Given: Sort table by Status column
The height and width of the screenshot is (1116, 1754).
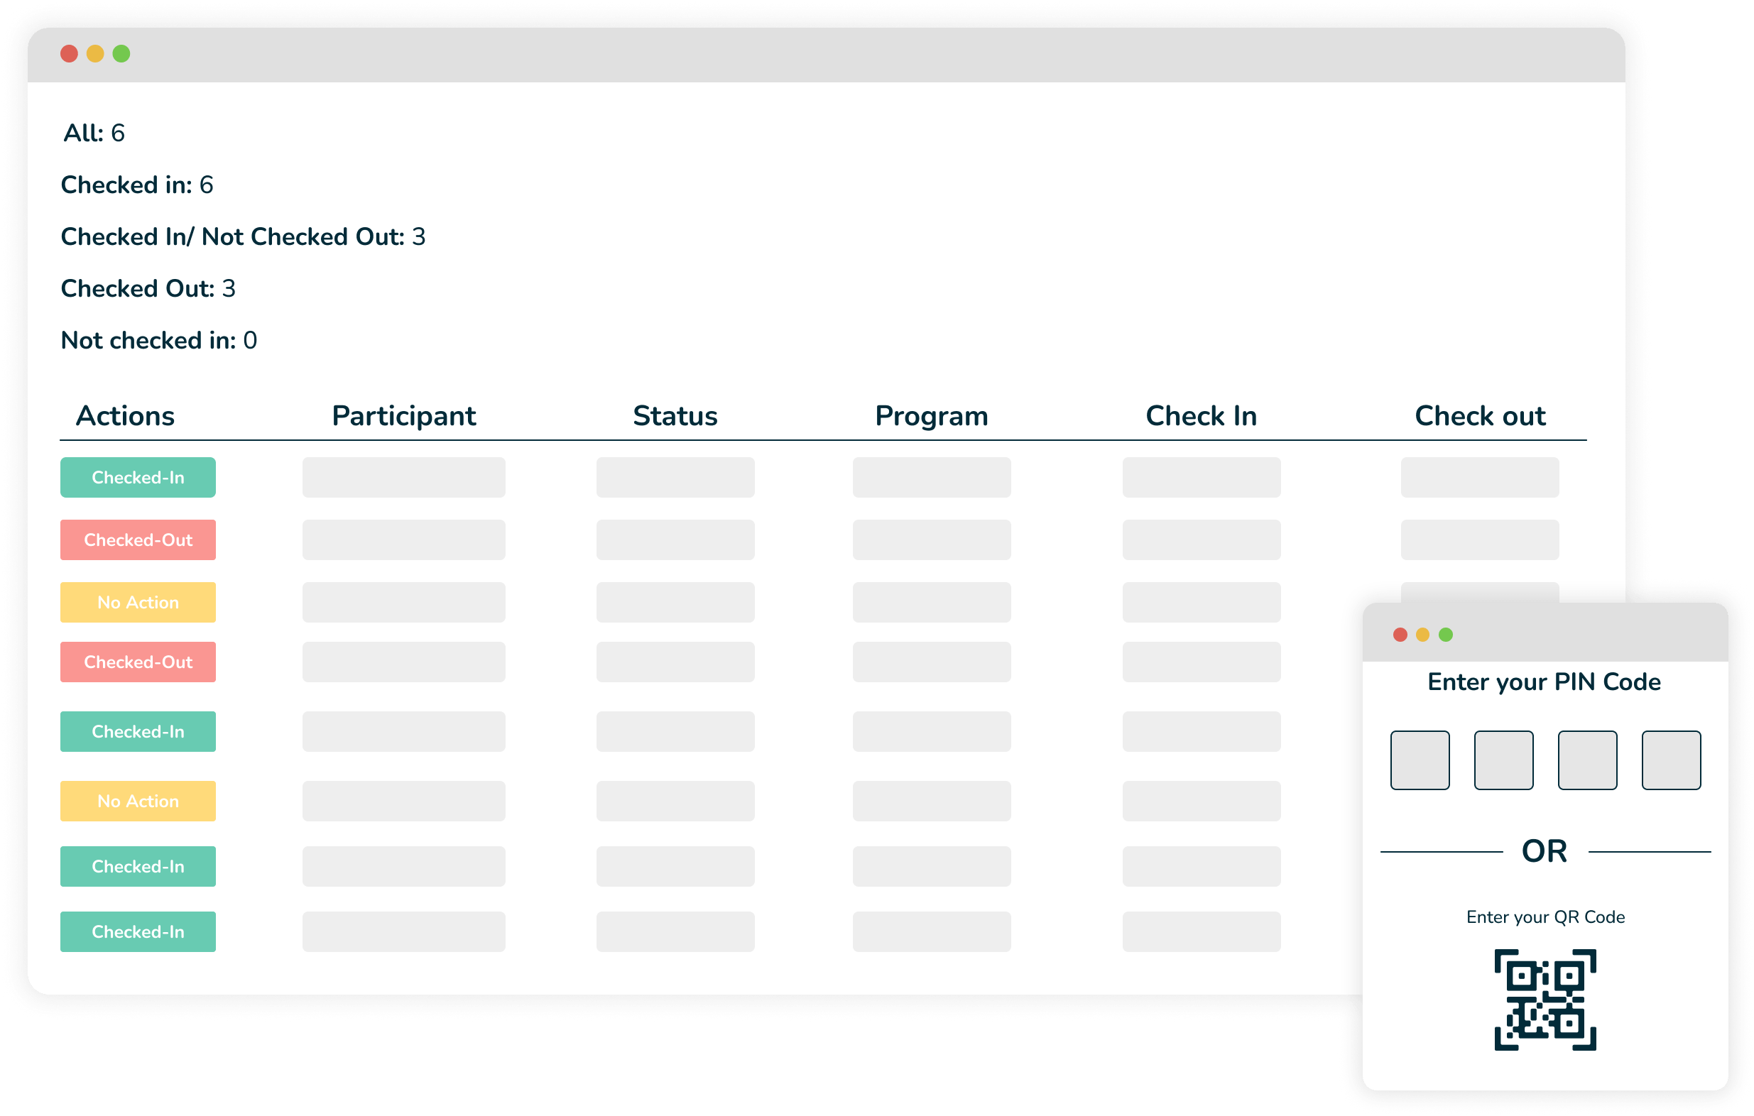Looking at the screenshot, I should (x=675, y=415).
